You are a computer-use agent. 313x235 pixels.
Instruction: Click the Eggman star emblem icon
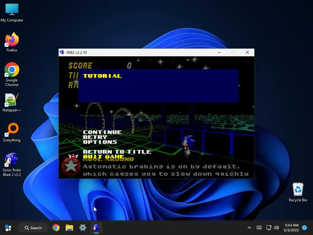coord(71,165)
